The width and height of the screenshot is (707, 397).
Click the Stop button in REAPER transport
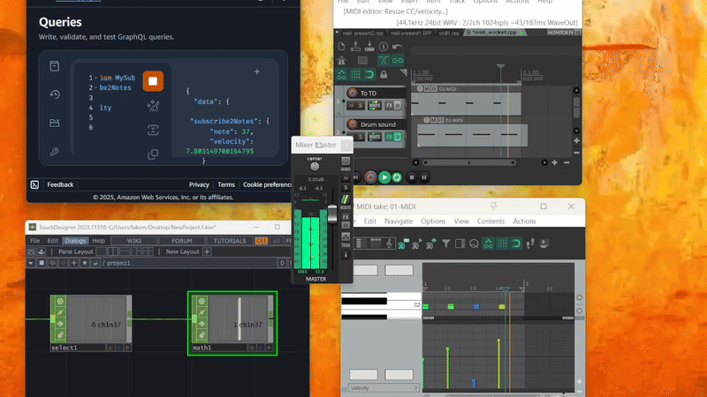[411, 177]
